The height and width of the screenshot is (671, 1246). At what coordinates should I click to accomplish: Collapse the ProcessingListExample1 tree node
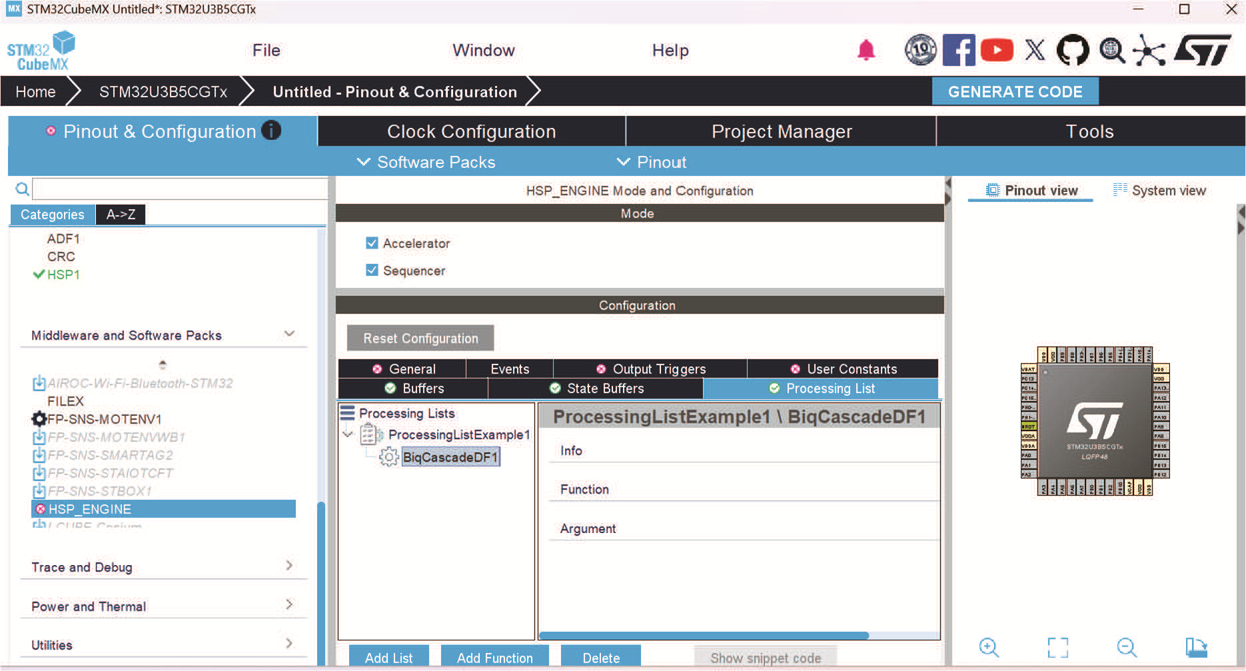(x=348, y=434)
